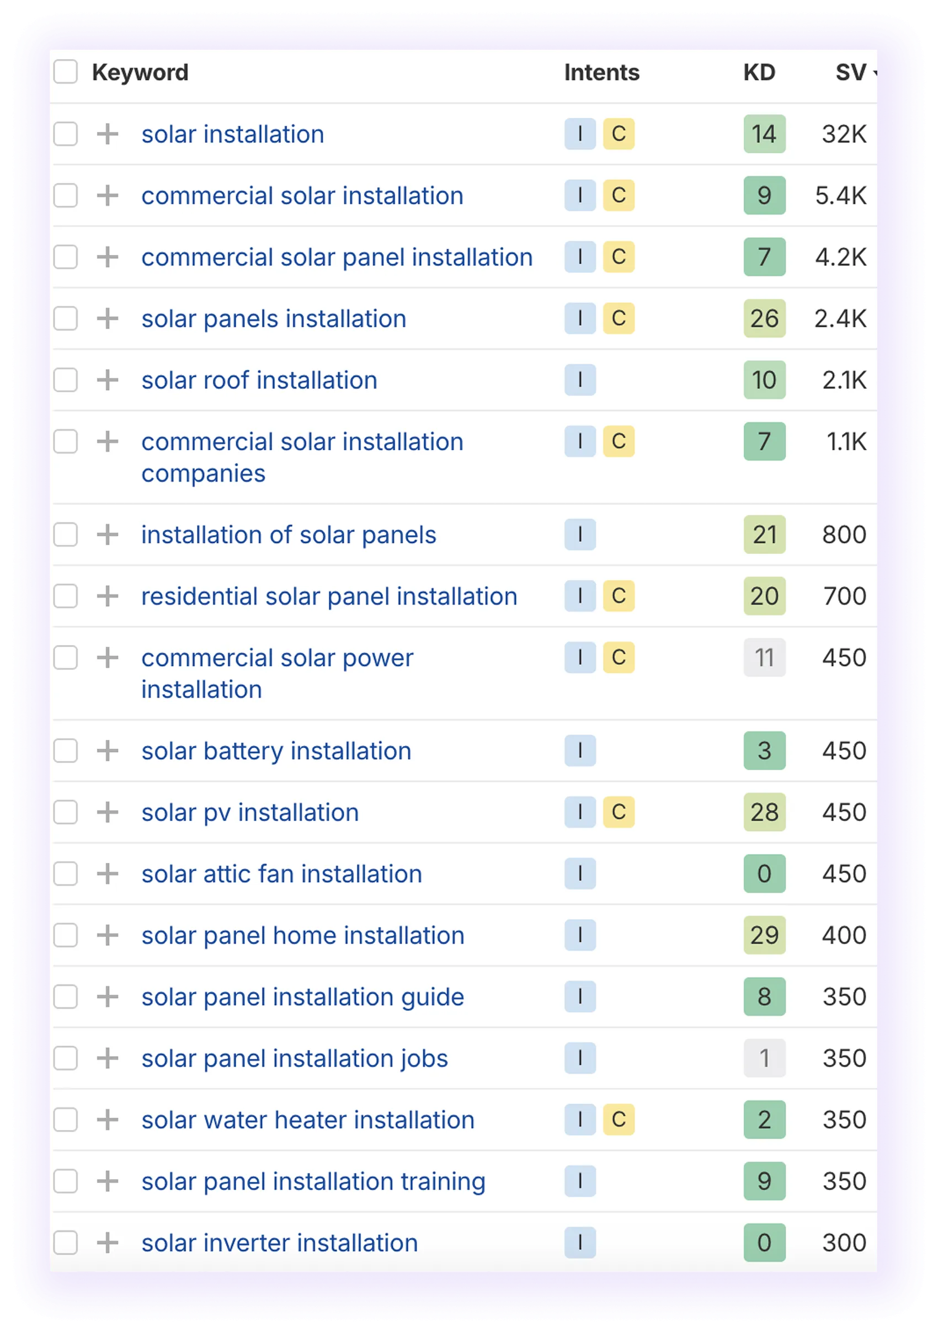This screenshot has height=1333, width=938.
Task: Click the plus icon beside solar battery installation
Action: coord(108,751)
